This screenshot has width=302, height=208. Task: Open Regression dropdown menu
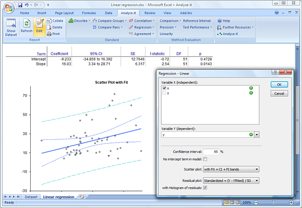(142, 28)
